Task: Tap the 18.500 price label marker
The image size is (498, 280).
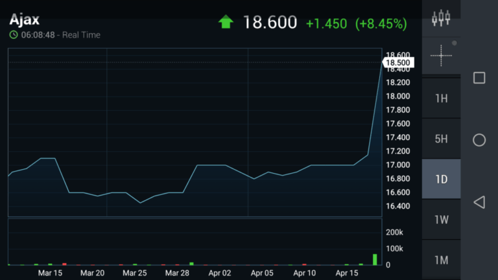Action: pyautogui.click(x=397, y=63)
